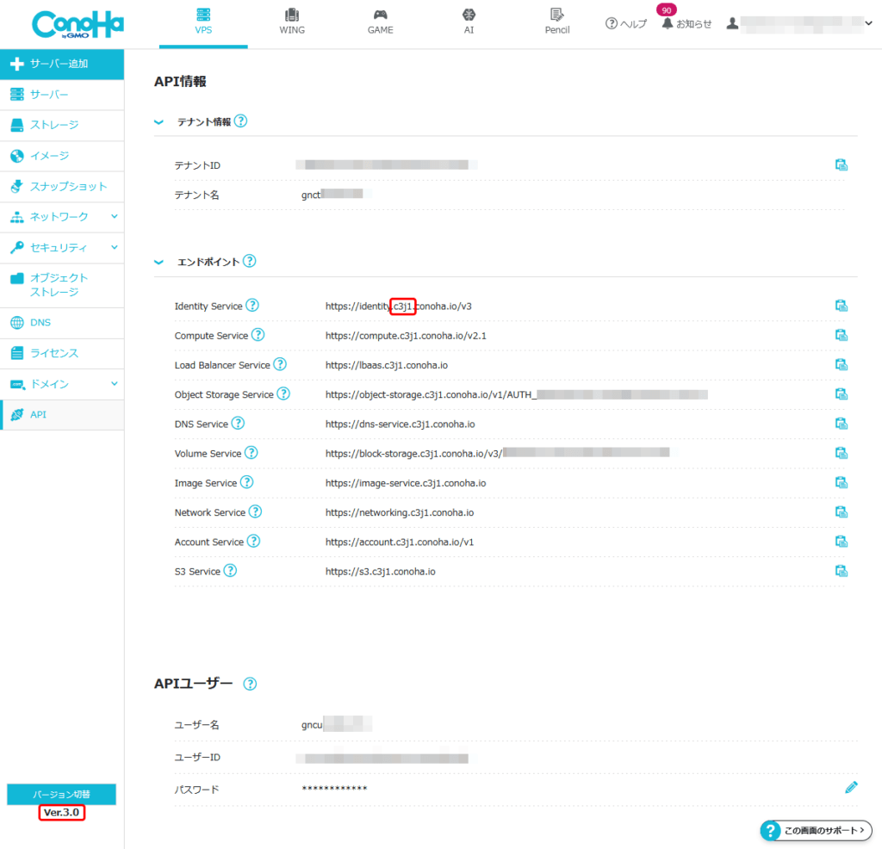Collapse the テナント情報 section

coord(158,122)
